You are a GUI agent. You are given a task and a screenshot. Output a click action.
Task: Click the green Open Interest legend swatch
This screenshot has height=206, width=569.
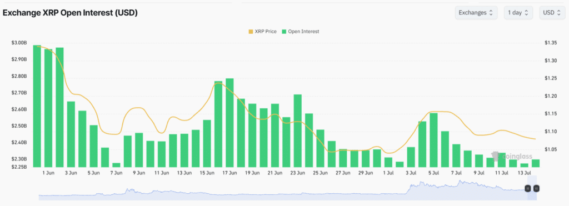coord(284,32)
